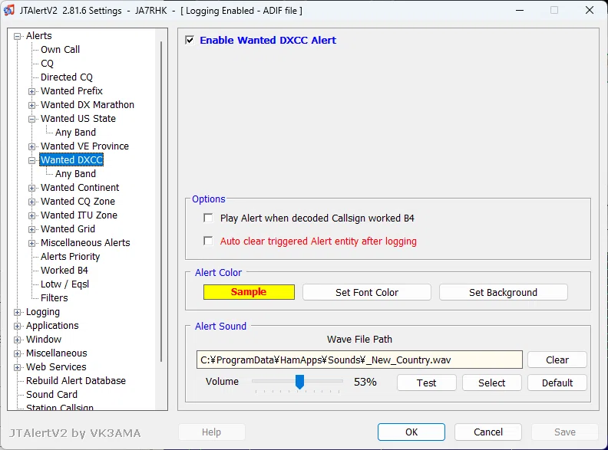Collapse the Wanted DXCC node
This screenshot has width=608, height=450.
point(31,160)
